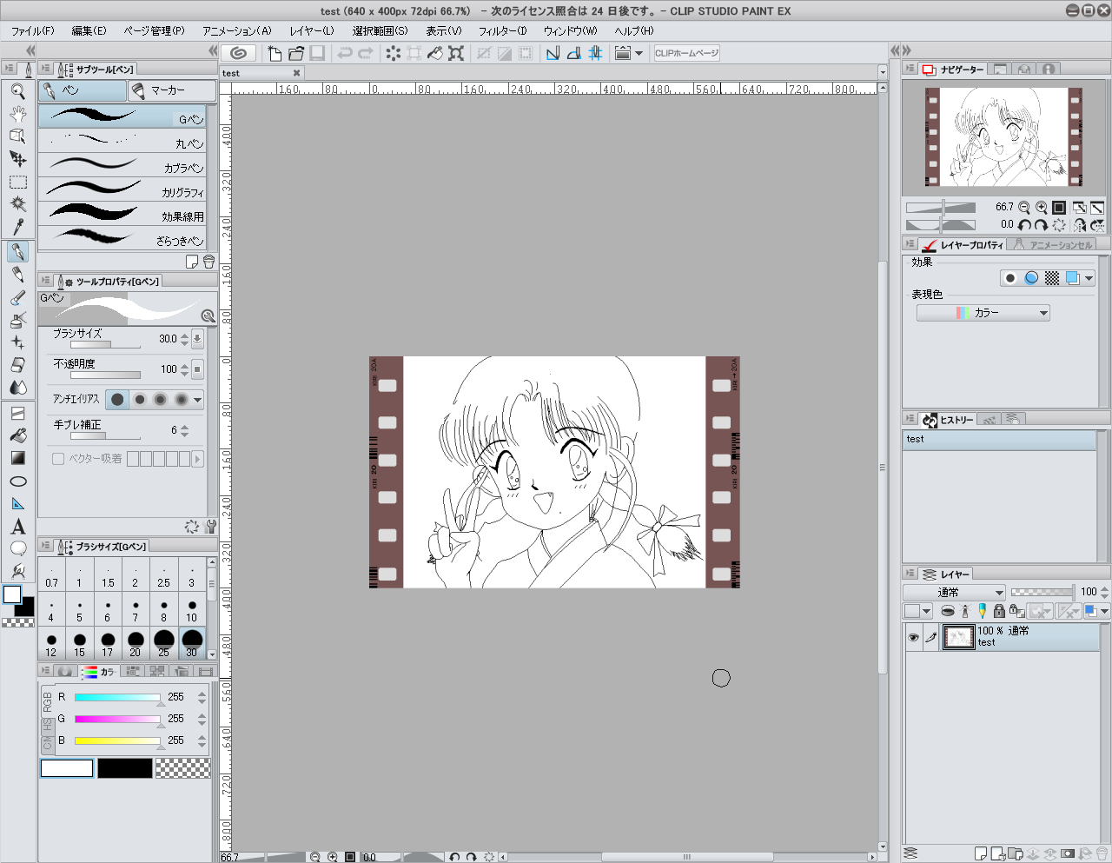Select the カブラペン brush preset
This screenshot has width=1112, height=863.
(122, 165)
